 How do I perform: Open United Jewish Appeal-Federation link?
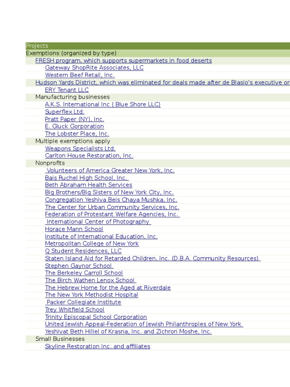coord(144,325)
